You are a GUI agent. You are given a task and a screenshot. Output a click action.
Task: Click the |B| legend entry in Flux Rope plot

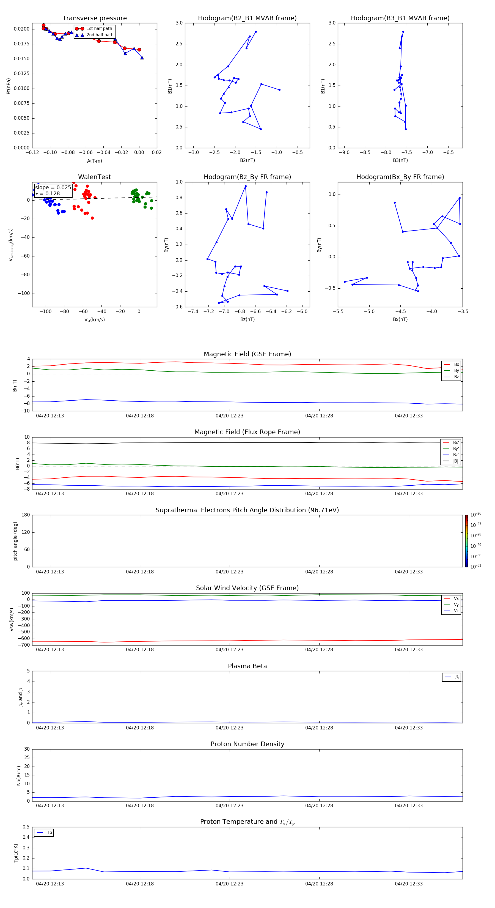point(451,461)
